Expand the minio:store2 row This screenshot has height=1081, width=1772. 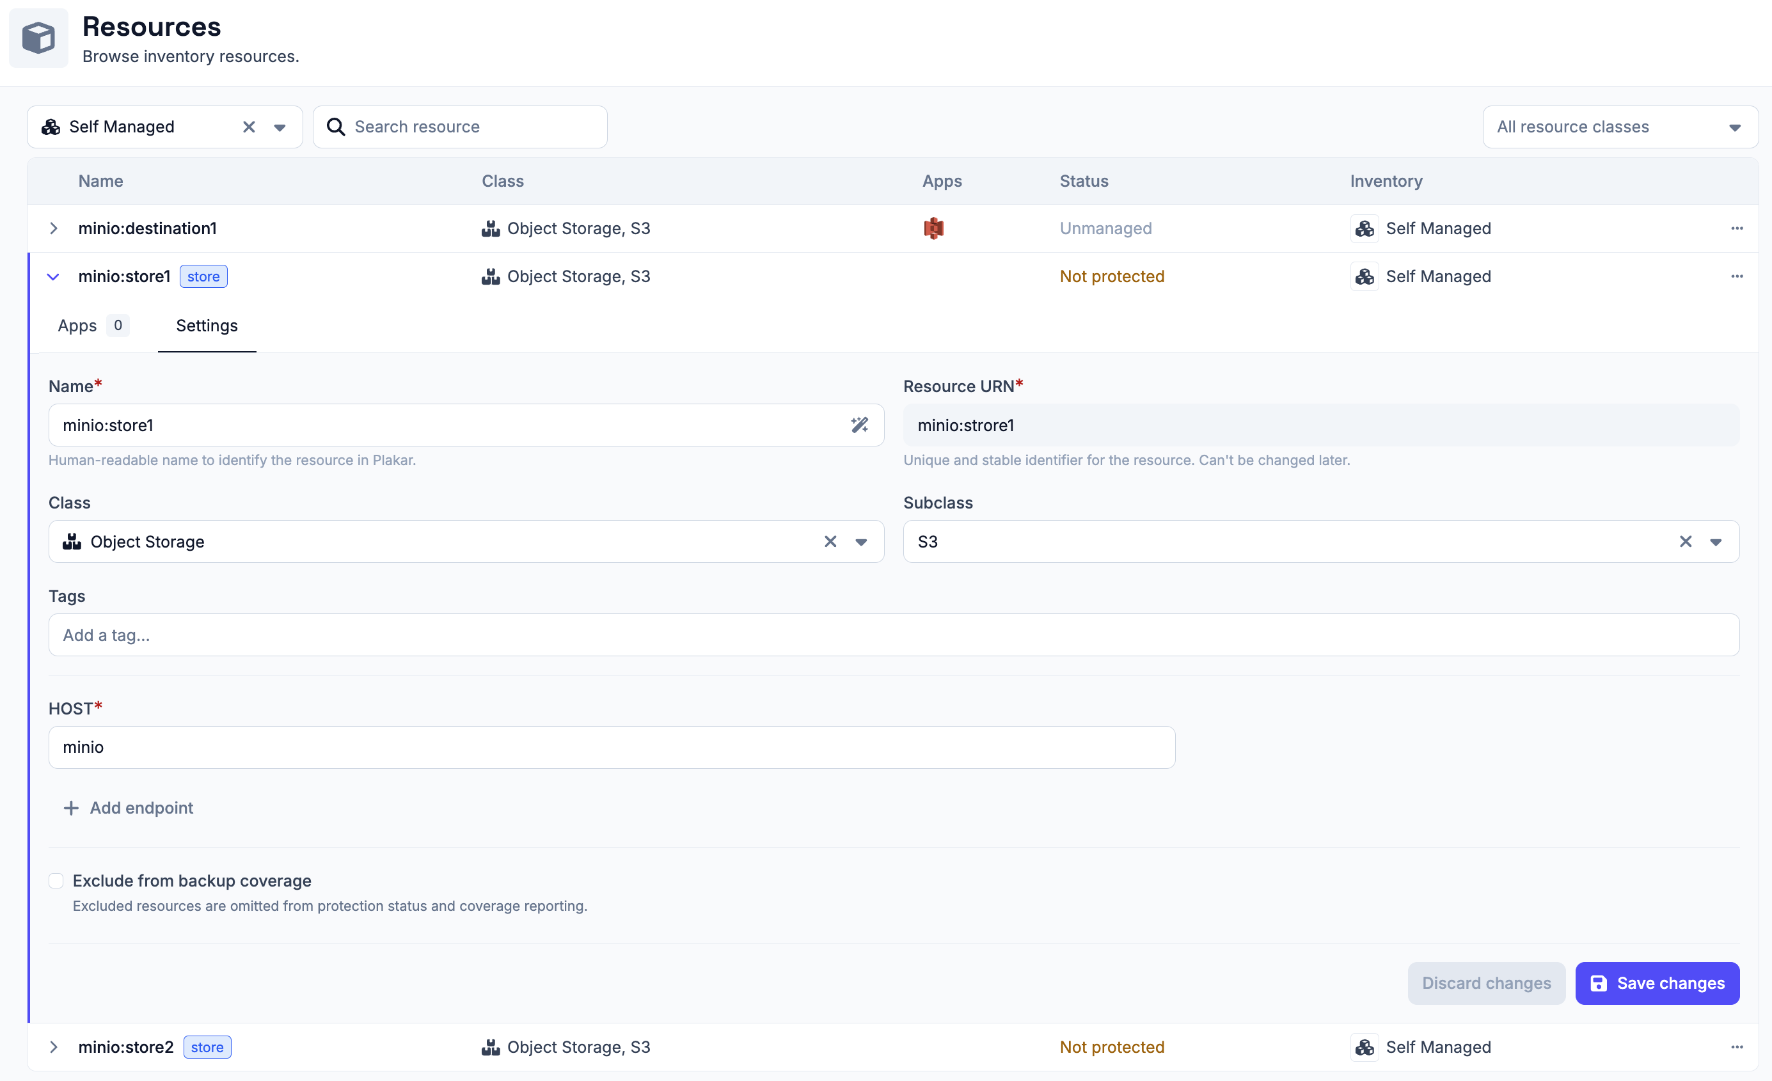coord(53,1046)
